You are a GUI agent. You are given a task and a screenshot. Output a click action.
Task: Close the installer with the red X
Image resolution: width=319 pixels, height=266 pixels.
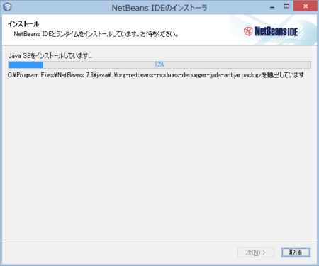coord(306,6)
